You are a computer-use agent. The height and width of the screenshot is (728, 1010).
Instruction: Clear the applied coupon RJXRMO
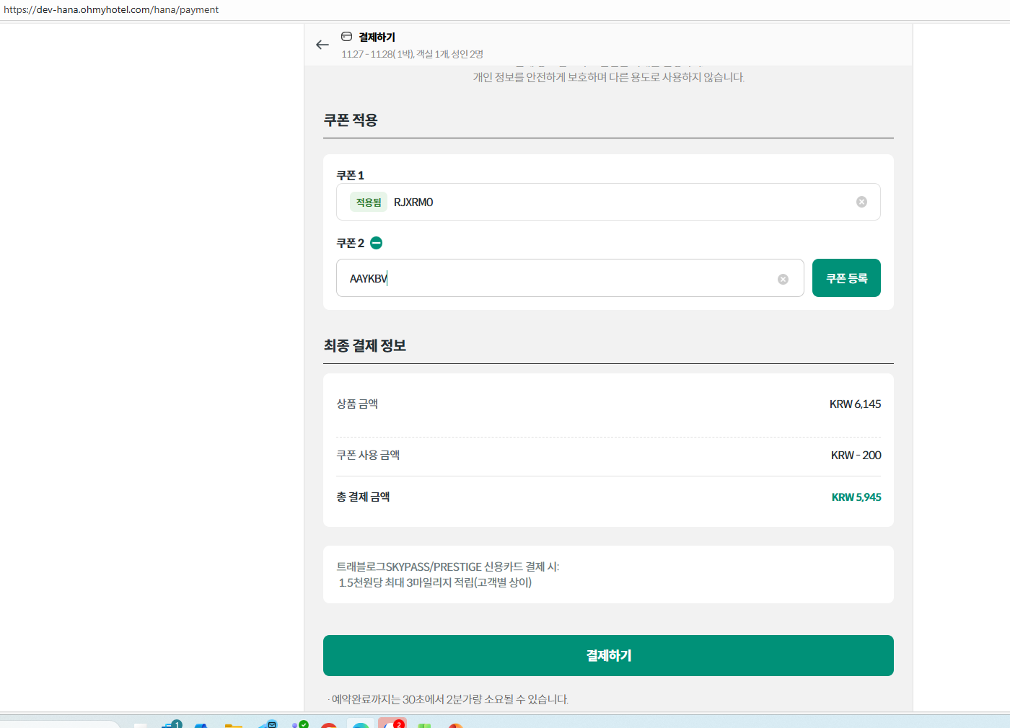click(861, 202)
